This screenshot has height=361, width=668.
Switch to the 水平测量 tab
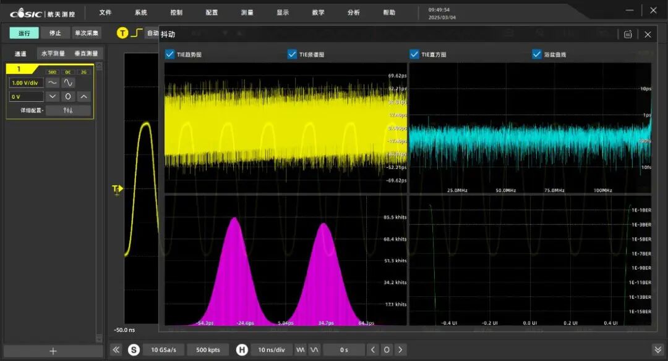pyautogui.click(x=53, y=53)
